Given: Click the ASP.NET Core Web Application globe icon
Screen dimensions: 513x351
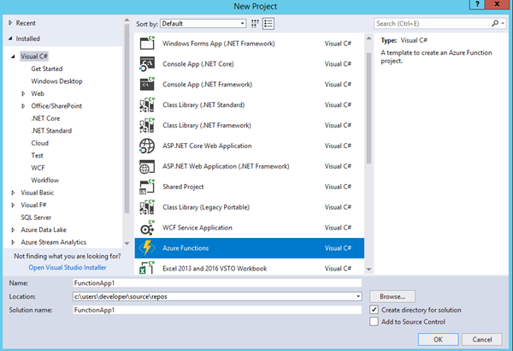Looking at the screenshot, I should [x=147, y=146].
